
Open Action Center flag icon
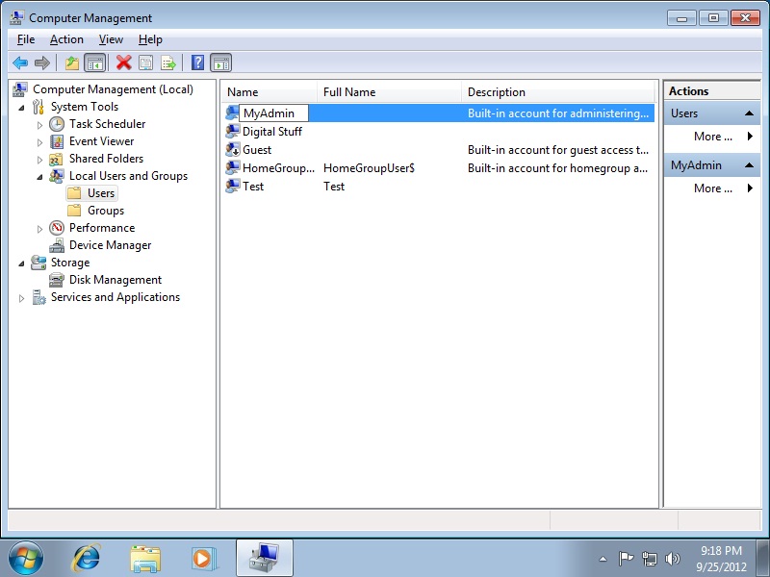(x=626, y=559)
